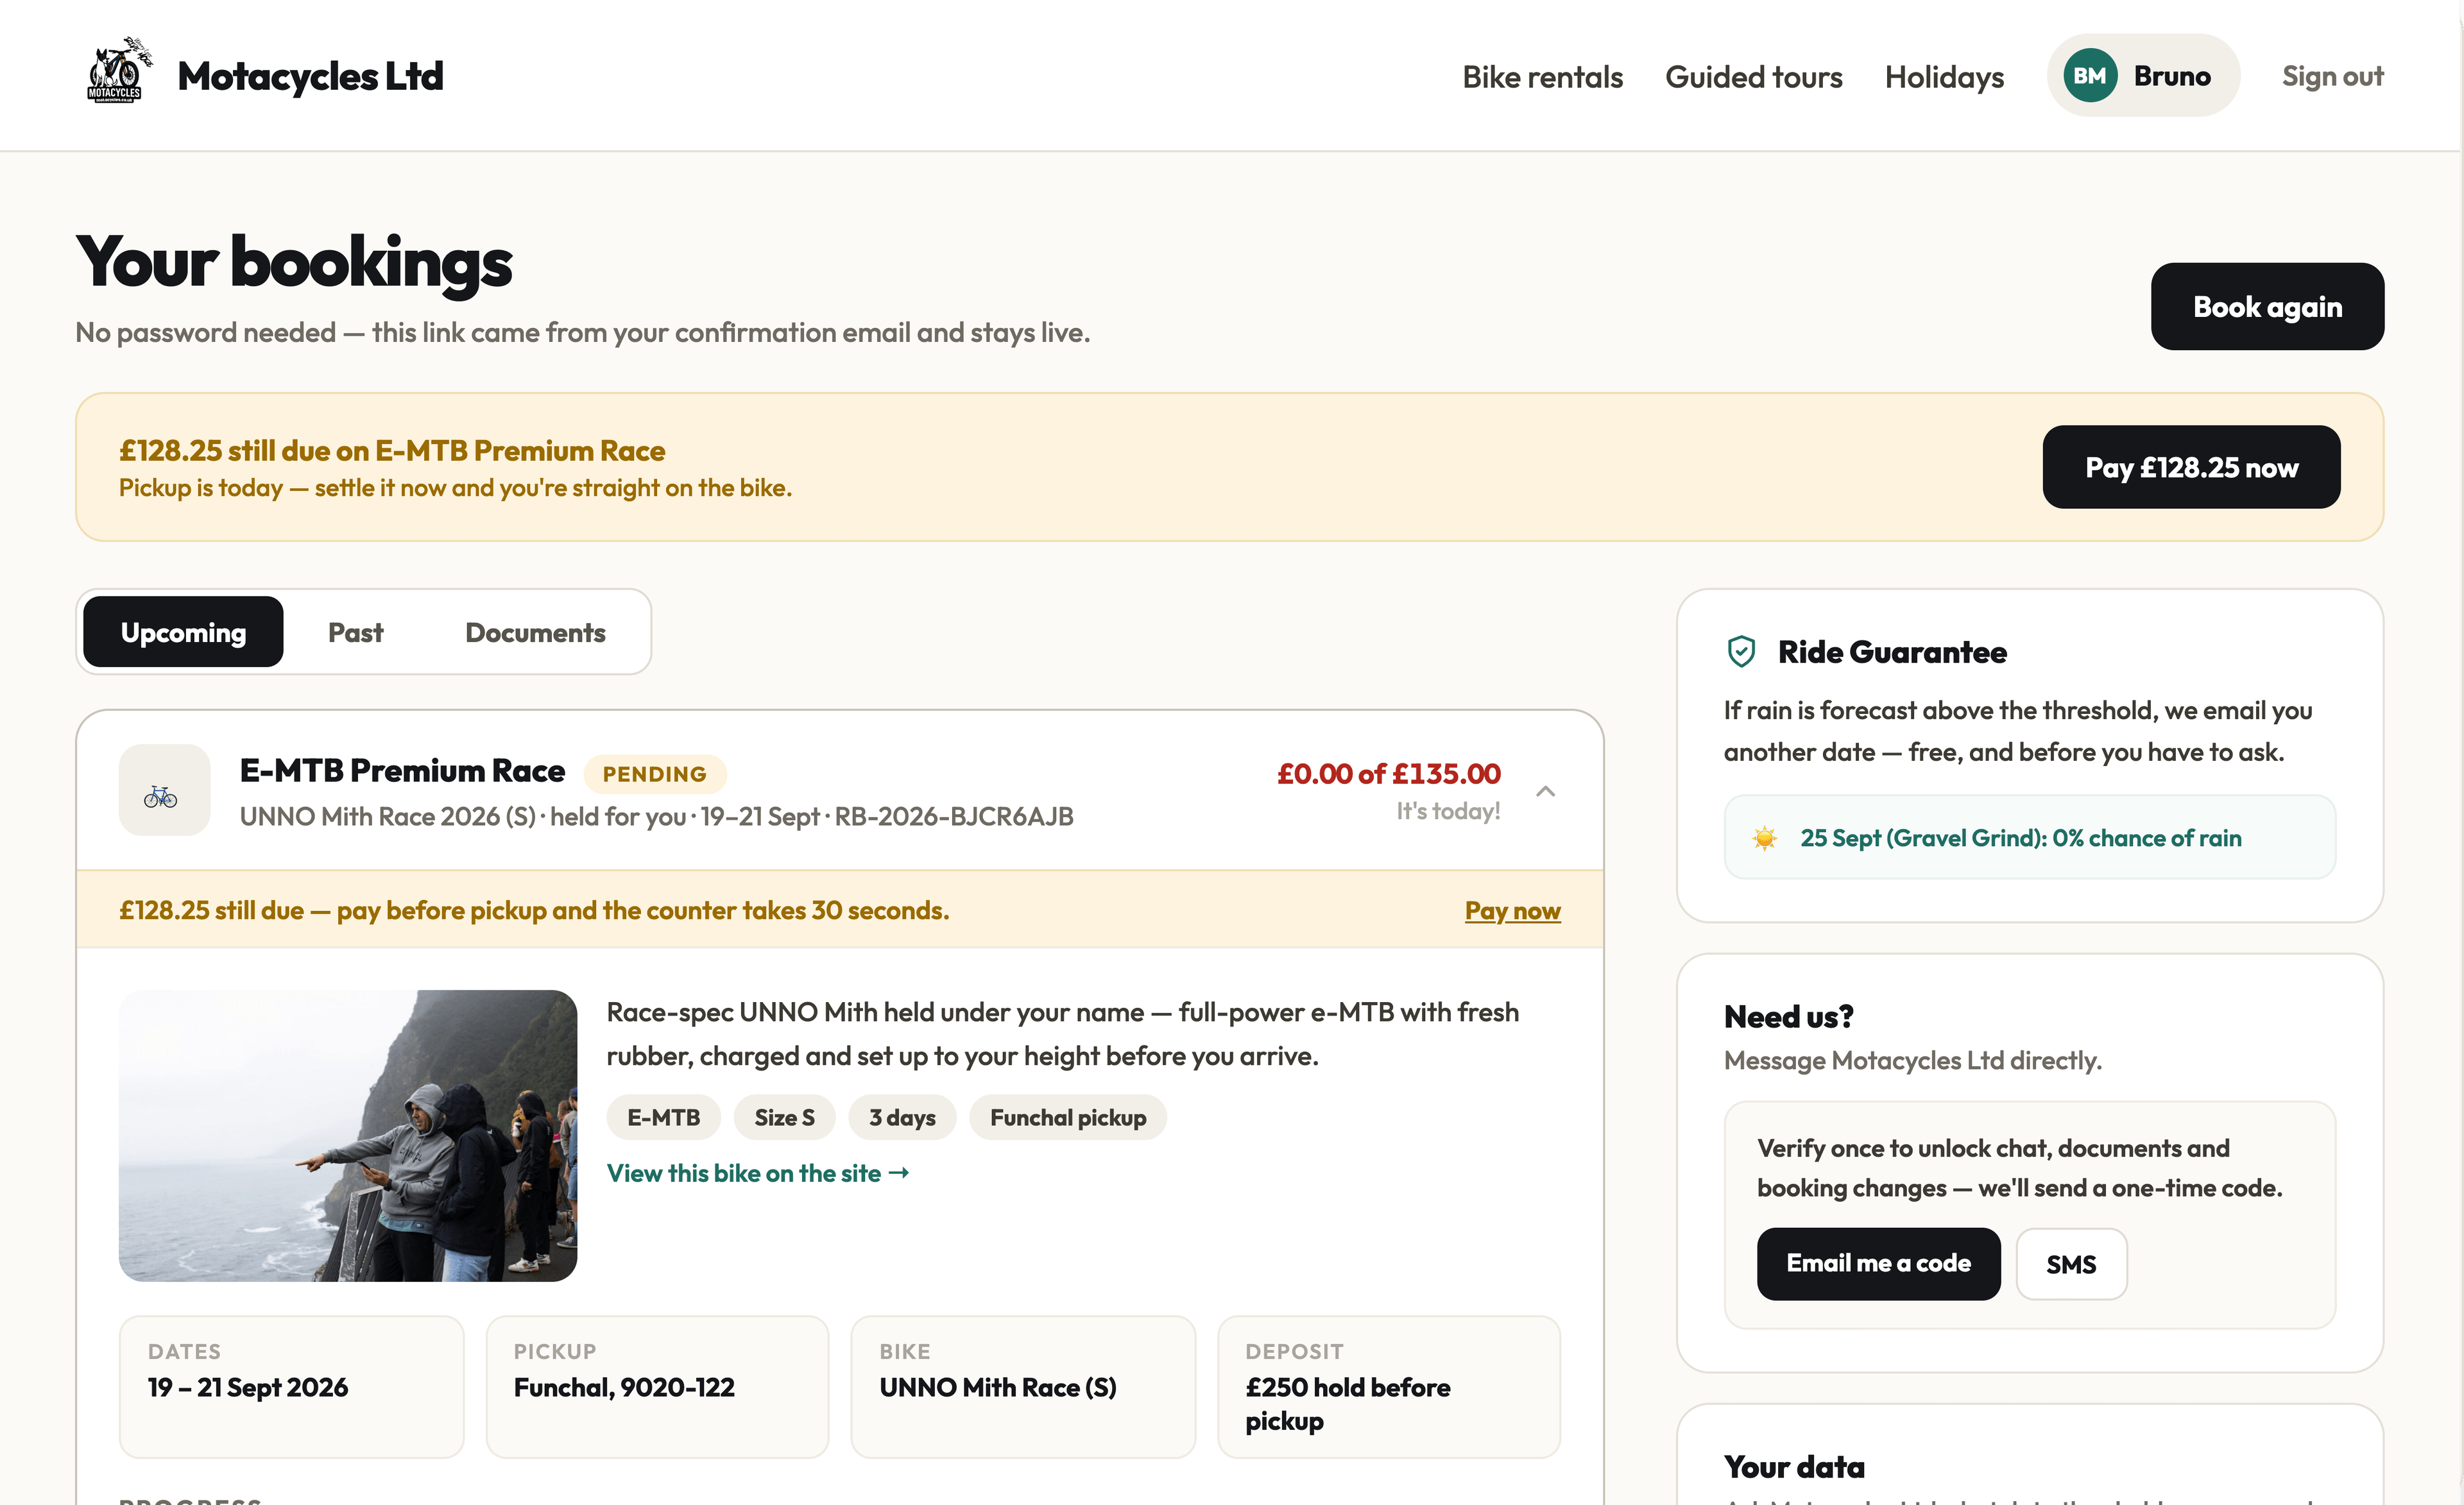2464x1505 pixels.
Task: Open the Documents tab
Action: 535,632
